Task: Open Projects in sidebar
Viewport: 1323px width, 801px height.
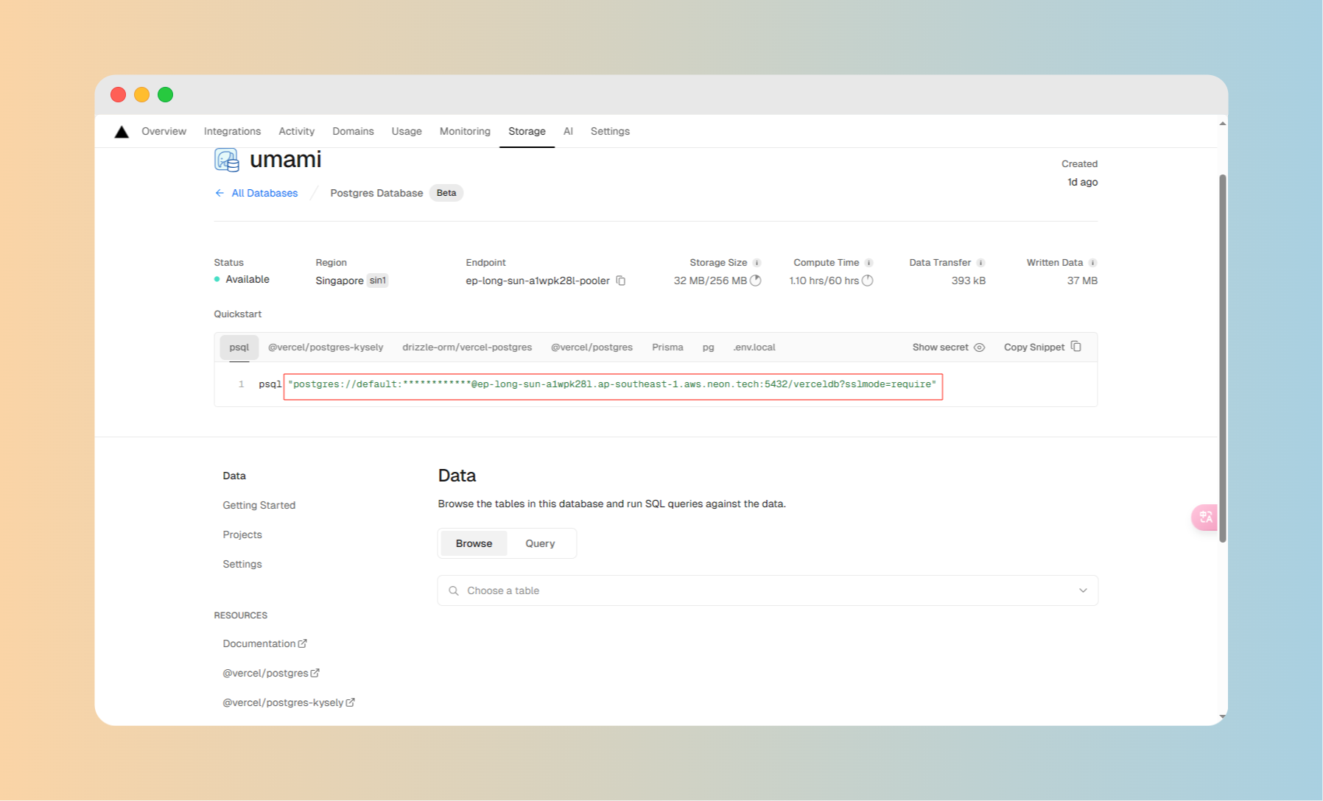Action: pos(242,534)
